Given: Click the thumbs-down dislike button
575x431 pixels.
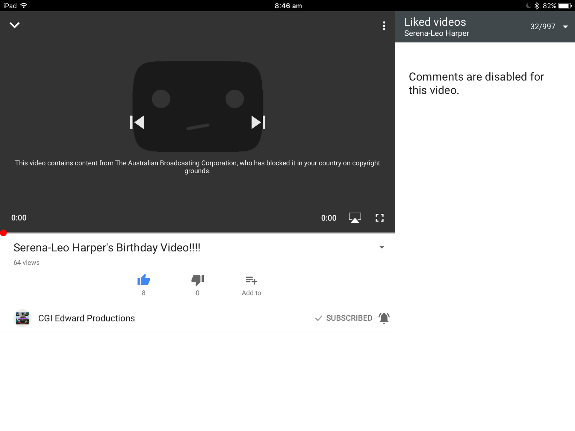Looking at the screenshot, I should [198, 280].
